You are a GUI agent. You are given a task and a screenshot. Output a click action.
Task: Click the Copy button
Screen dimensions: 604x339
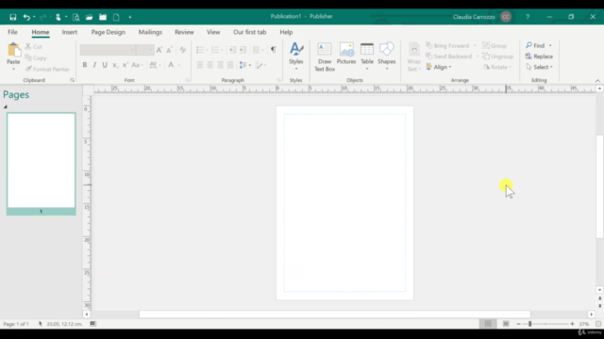[36, 58]
